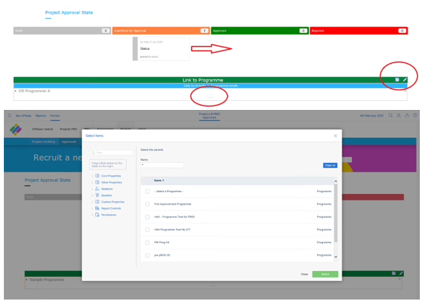Open the home icon in top navigation
Viewport: 425px width, 306px height.
[x=10, y=115]
